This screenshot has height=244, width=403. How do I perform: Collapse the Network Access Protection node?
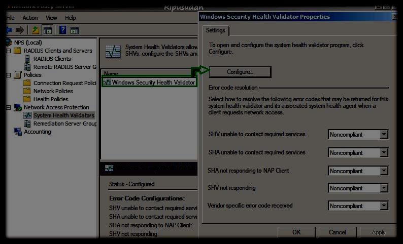click(9, 107)
